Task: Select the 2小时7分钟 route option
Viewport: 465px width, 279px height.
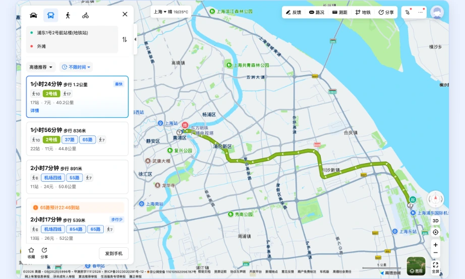Action: pos(77,177)
